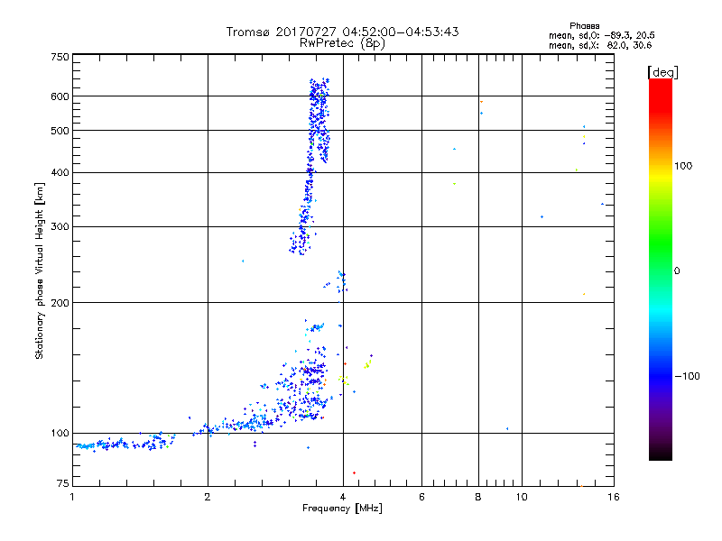Click the y-axis label '750'
Screen dimensions: 722x541
60,57
